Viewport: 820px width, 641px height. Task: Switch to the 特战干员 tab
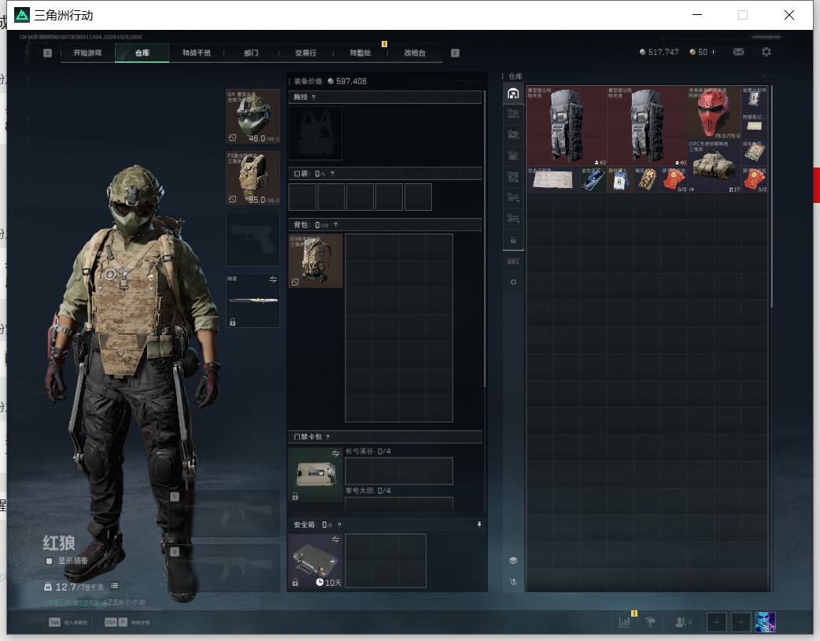[x=197, y=53]
